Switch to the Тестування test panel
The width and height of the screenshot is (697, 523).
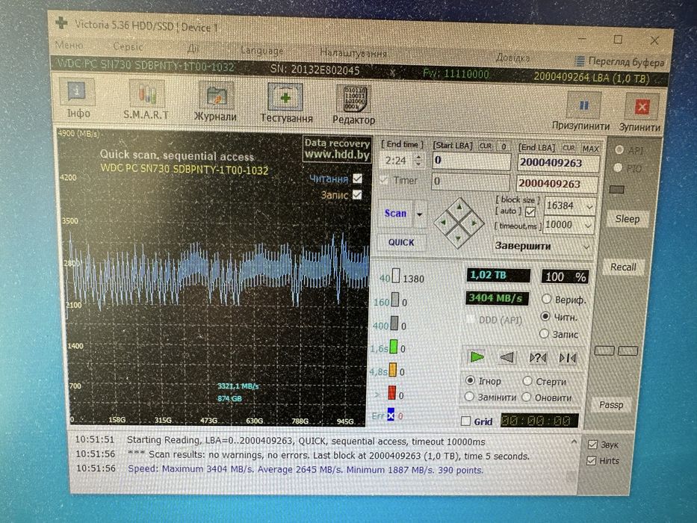286,103
